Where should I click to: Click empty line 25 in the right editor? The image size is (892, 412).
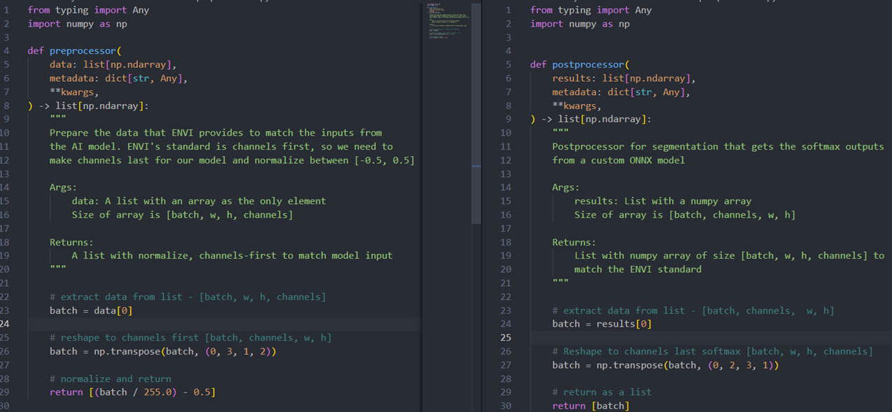pyautogui.click(x=700, y=338)
